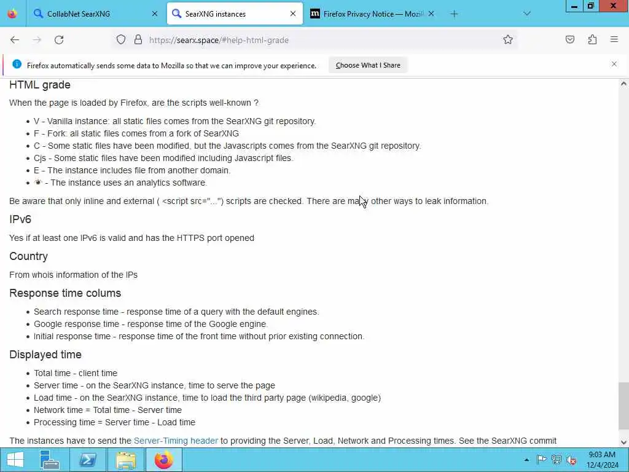
Task: Click the 'E - The instance includes file' item
Action: (x=133, y=170)
